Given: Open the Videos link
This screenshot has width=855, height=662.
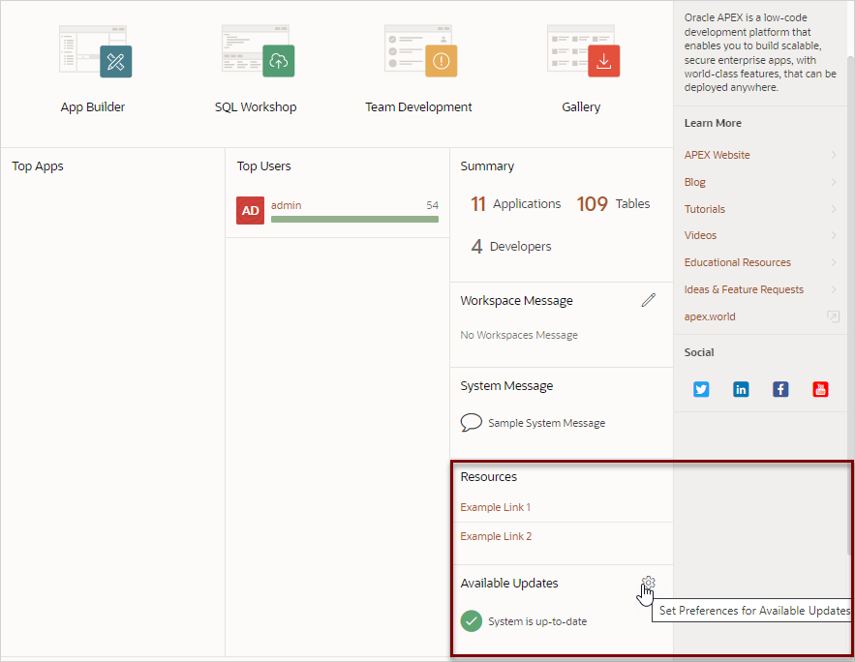Looking at the screenshot, I should pos(700,235).
